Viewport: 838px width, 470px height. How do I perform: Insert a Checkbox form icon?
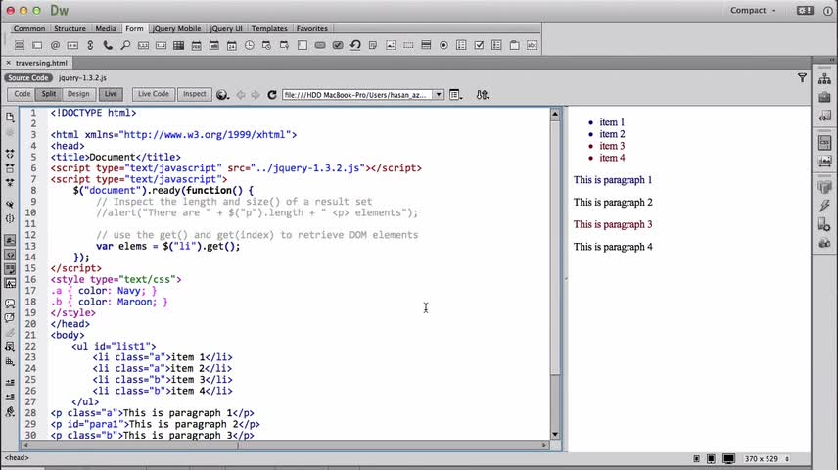pos(479,45)
